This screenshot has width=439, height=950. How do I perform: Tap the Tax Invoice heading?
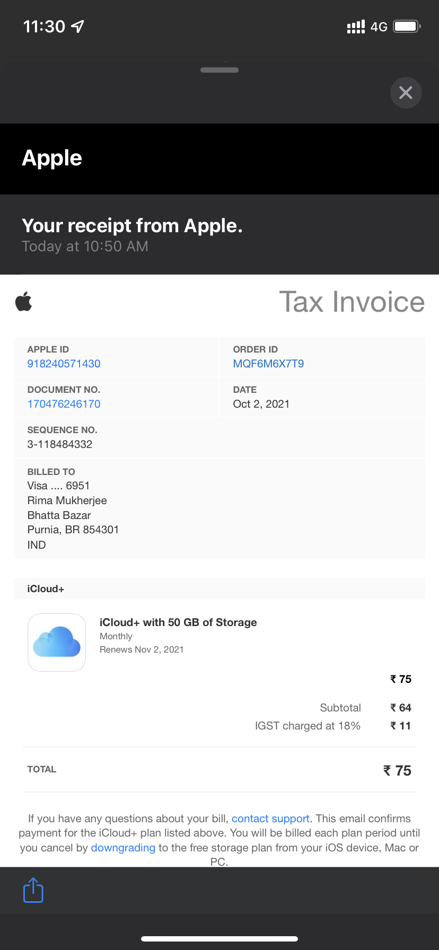point(352,302)
